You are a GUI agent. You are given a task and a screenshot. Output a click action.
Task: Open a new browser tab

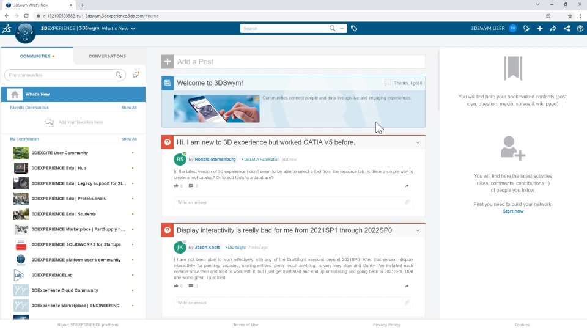pos(83,5)
